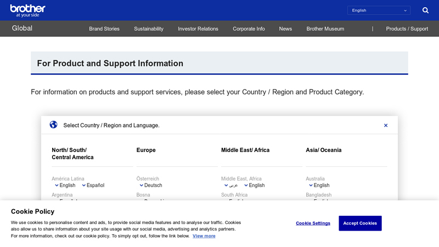
Task: Click the Bosna country label
Action: pos(143,195)
